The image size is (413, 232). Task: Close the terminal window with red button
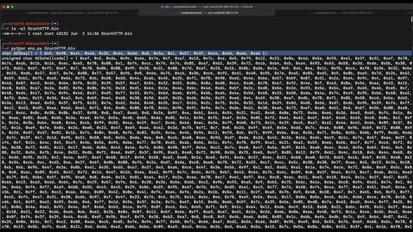[3, 7]
